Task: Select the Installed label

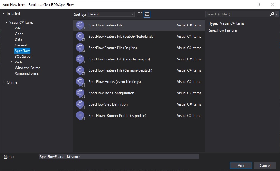Action: (13, 14)
